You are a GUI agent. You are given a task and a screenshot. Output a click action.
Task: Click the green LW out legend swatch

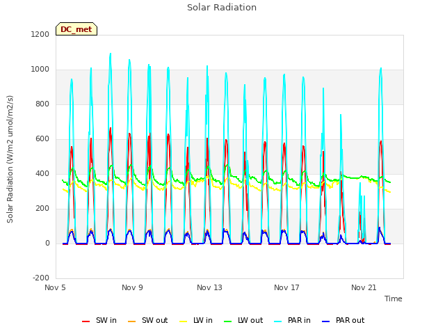point(227,321)
